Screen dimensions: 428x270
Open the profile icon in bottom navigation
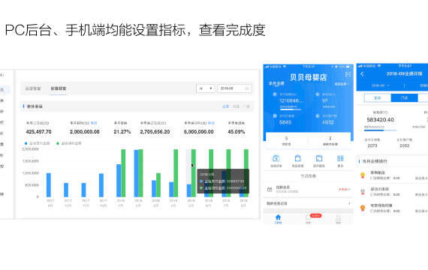[x=338, y=217]
